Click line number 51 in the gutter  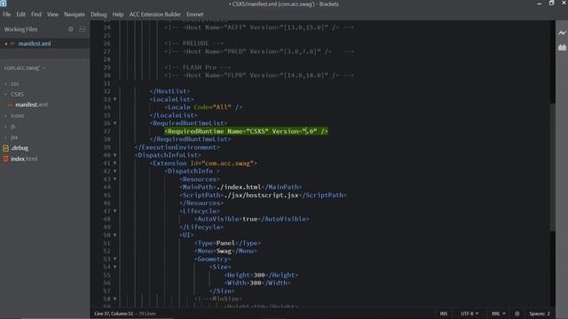[106, 243]
